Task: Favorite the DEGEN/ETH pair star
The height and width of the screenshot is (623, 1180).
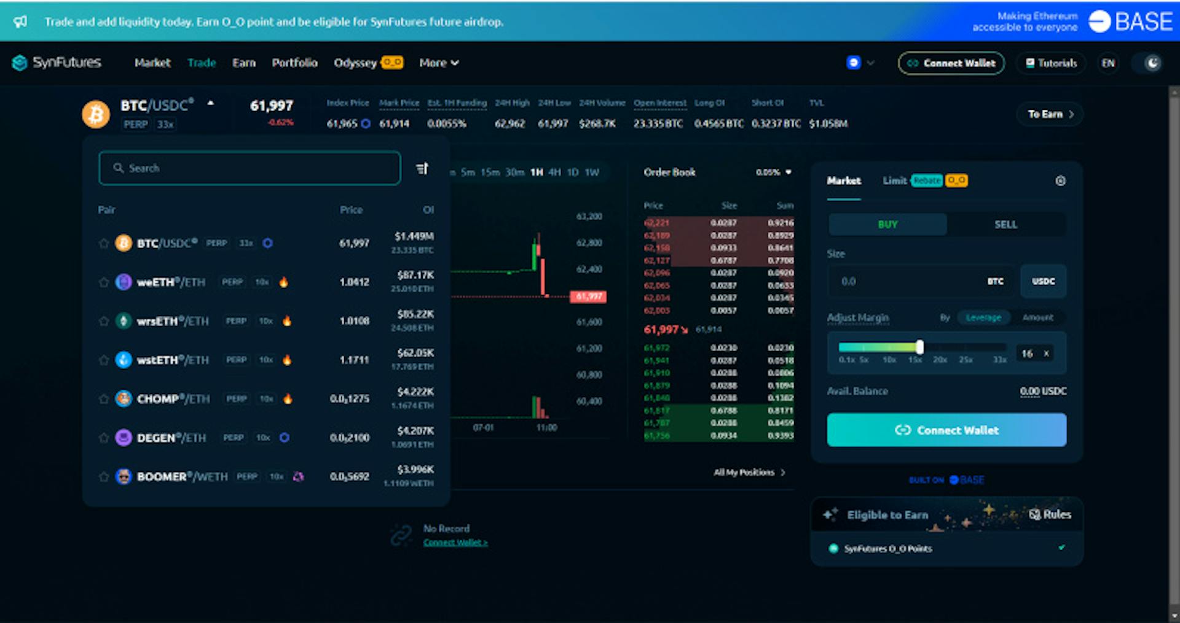Action: click(x=104, y=438)
